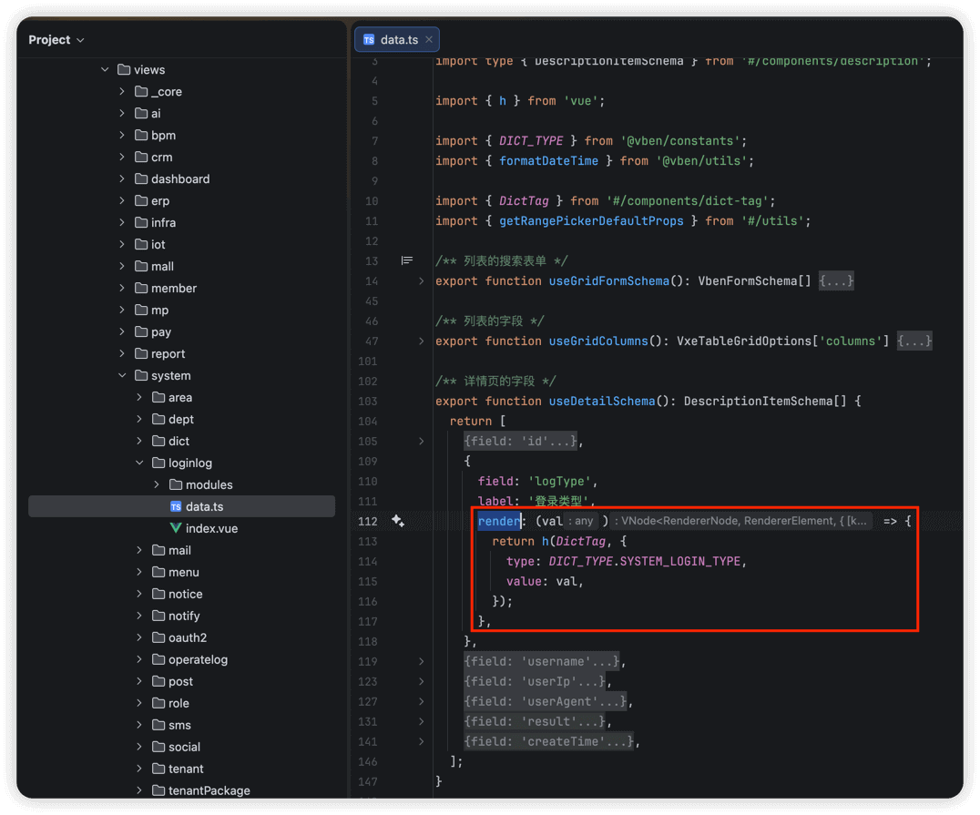Click the dashboard folder icon
This screenshot has width=980, height=815.
pos(141,178)
